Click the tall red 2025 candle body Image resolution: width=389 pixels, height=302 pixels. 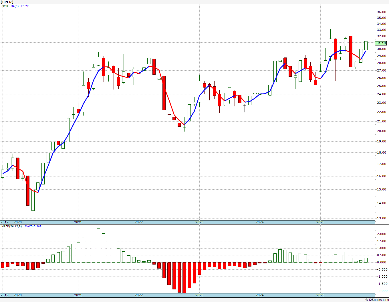click(351, 51)
